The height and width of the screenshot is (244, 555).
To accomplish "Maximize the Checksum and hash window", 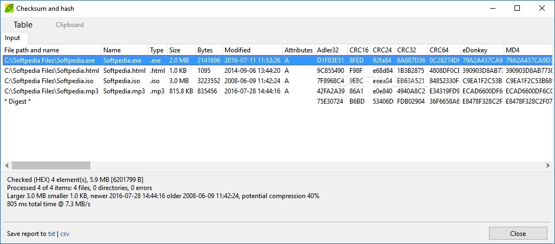I will (x=517, y=8).
